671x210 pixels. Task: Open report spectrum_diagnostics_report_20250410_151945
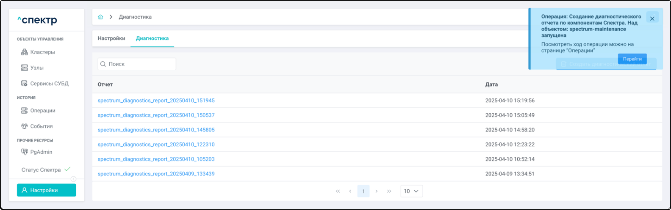(x=156, y=101)
